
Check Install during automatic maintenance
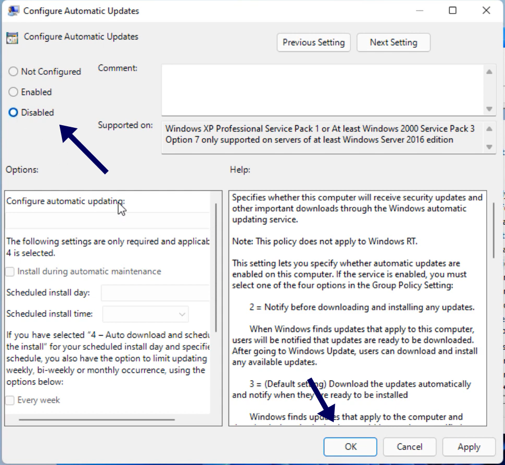click(9, 271)
